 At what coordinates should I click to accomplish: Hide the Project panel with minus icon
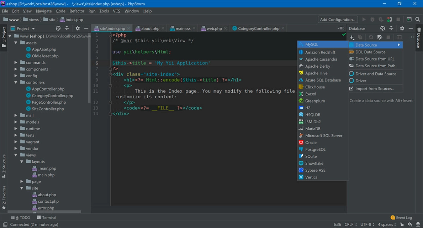click(x=86, y=28)
